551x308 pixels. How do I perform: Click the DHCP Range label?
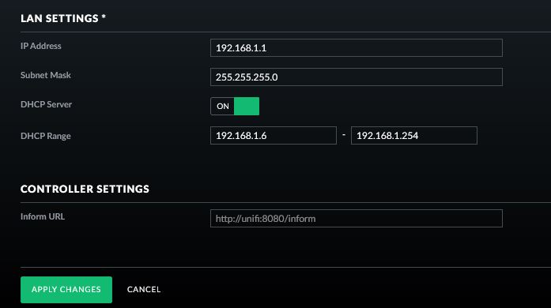46,136
